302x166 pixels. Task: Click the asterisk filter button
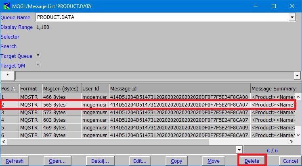pyautogui.click(x=8, y=75)
